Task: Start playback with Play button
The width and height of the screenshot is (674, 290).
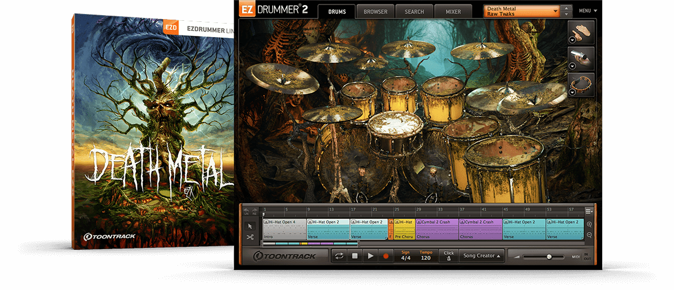Action: 370,256
